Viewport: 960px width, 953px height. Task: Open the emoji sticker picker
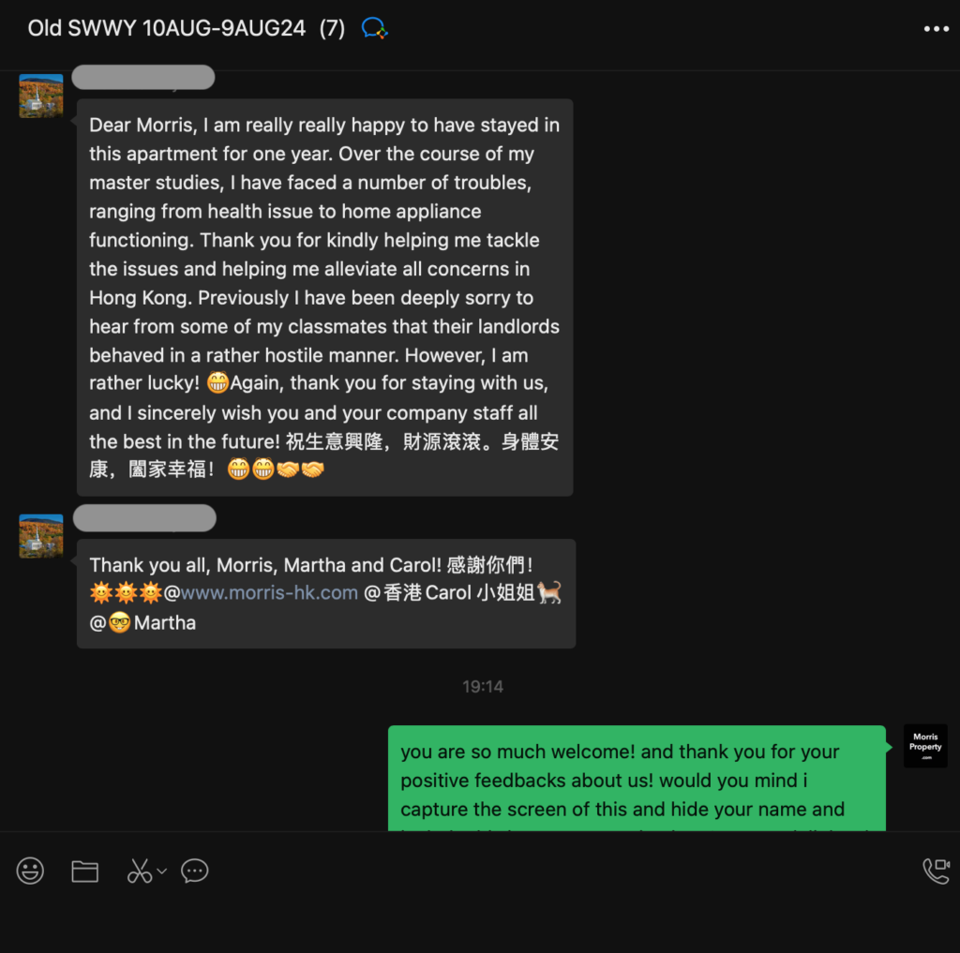[30, 871]
